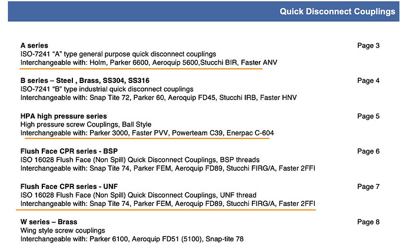Click ISO-7241 "B" type industrial description
The image size is (406, 246).
point(107,89)
